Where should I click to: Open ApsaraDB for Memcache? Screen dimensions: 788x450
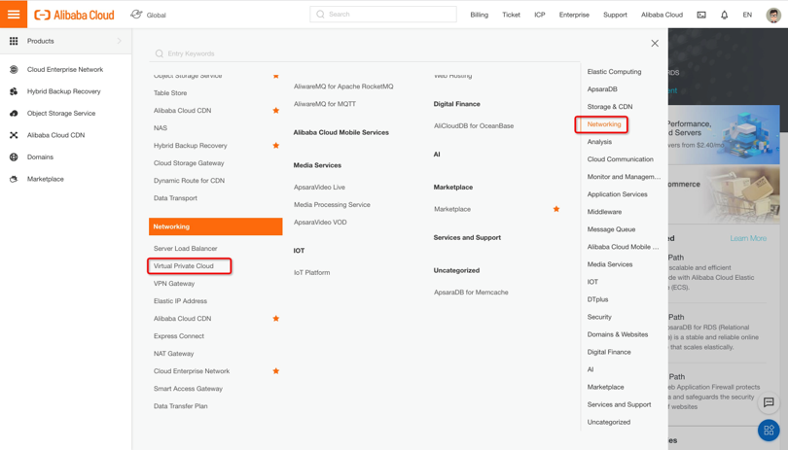(x=471, y=292)
